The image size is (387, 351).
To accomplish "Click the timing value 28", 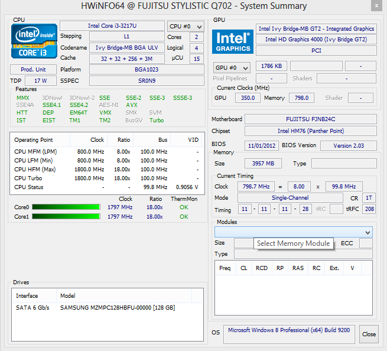I will tap(305, 209).
